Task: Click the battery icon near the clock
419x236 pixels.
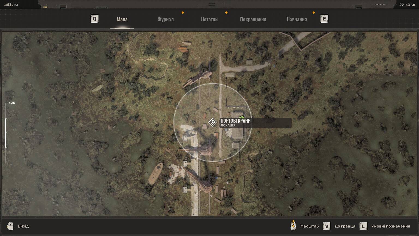Action: pyautogui.click(x=413, y=5)
